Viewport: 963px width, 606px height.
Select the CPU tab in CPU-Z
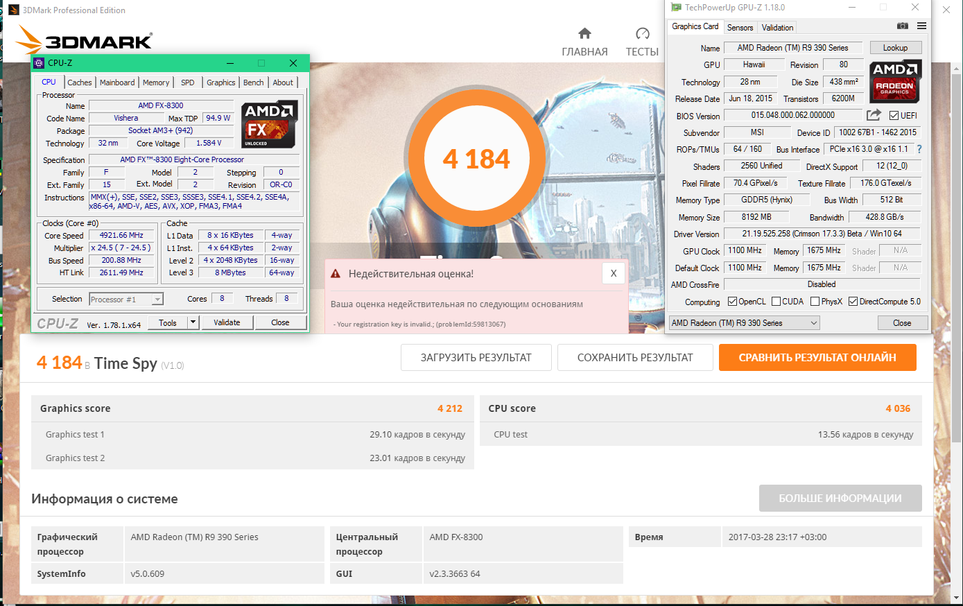[49, 82]
